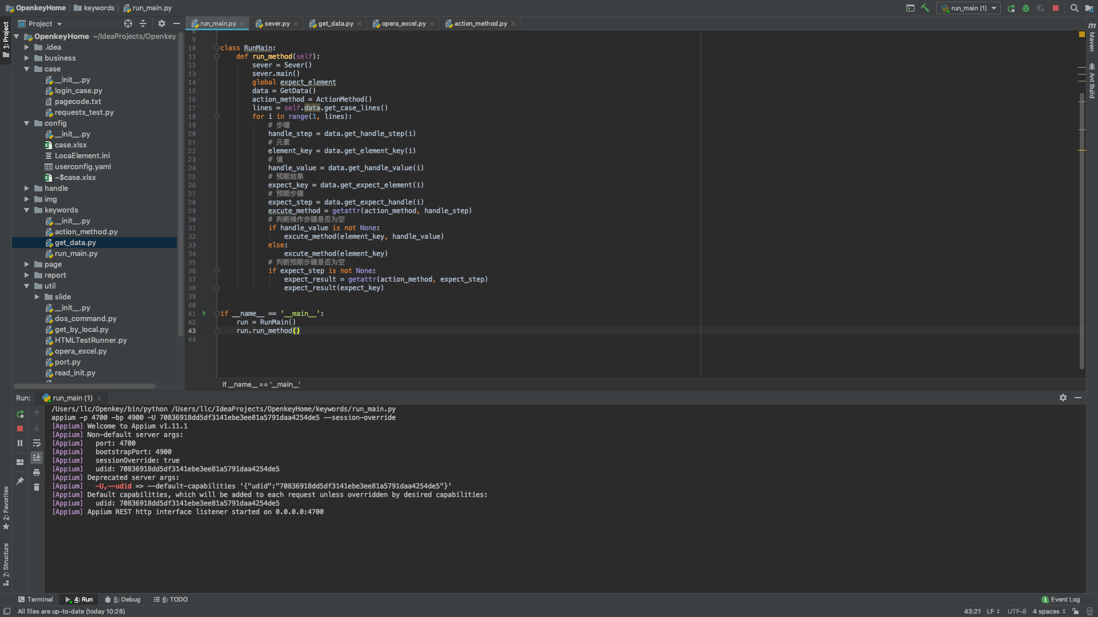1098x617 pixels.
Task: Expand the handle folder
Action: [26, 188]
